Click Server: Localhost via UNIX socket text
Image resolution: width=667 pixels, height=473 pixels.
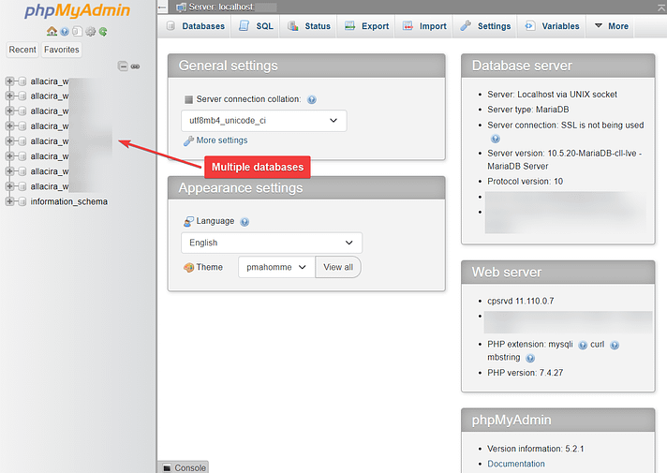pos(552,95)
